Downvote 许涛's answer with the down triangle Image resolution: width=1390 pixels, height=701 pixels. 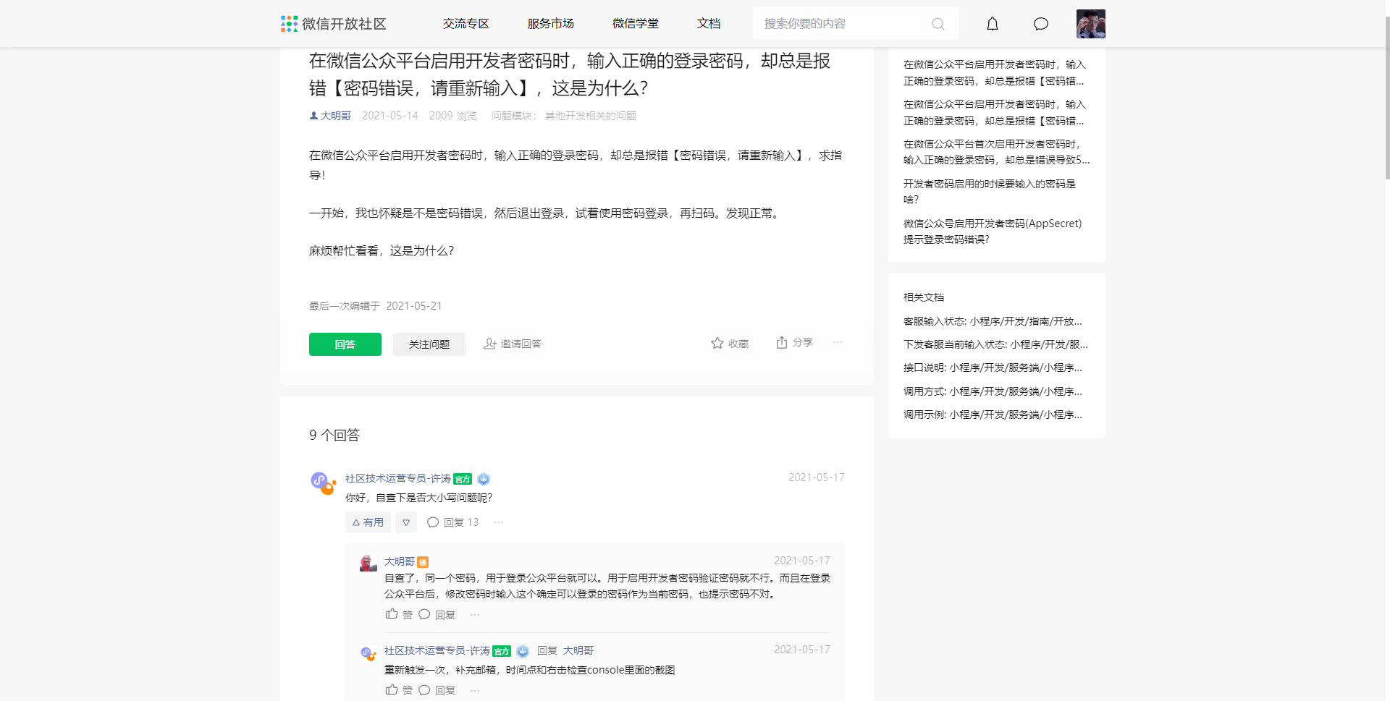pos(406,522)
